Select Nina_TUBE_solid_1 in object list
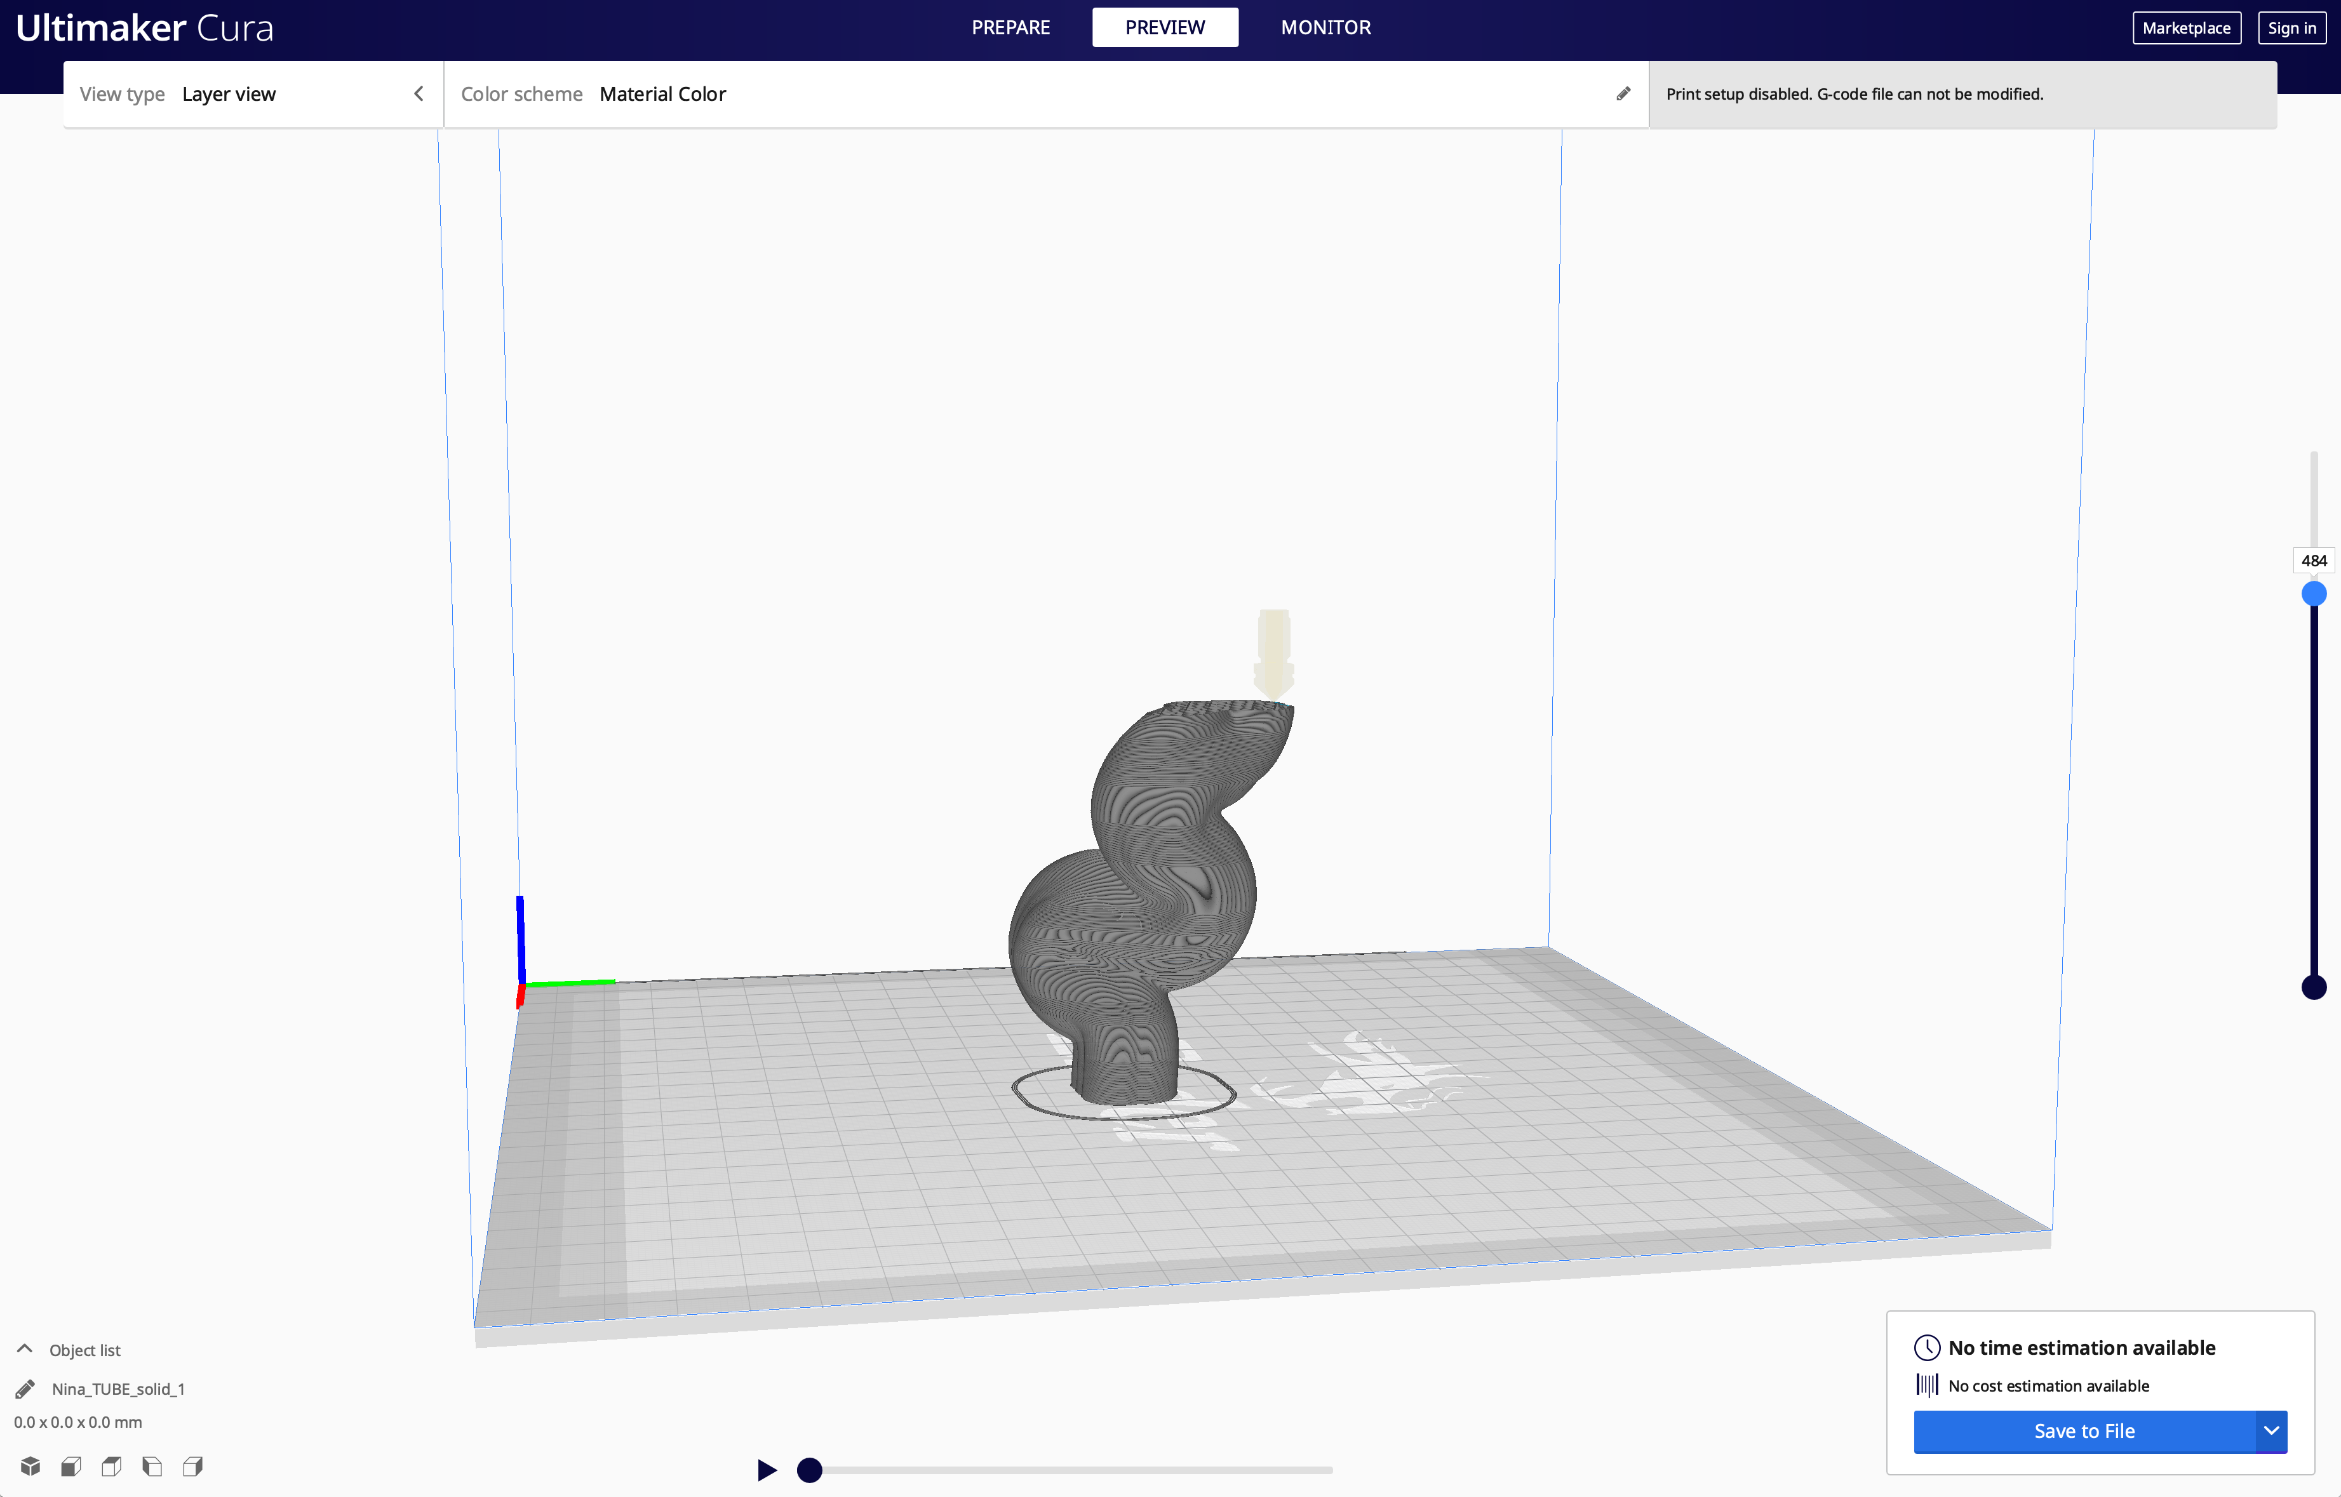2341x1497 pixels. pos(117,1389)
